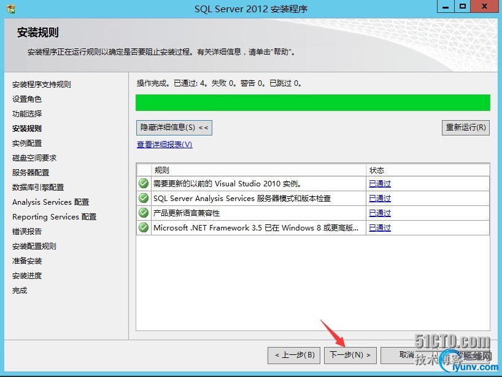Open 已通过 link for .NET Framework 3.5 rule
This screenshot has height=377, width=502.
(380, 227)
